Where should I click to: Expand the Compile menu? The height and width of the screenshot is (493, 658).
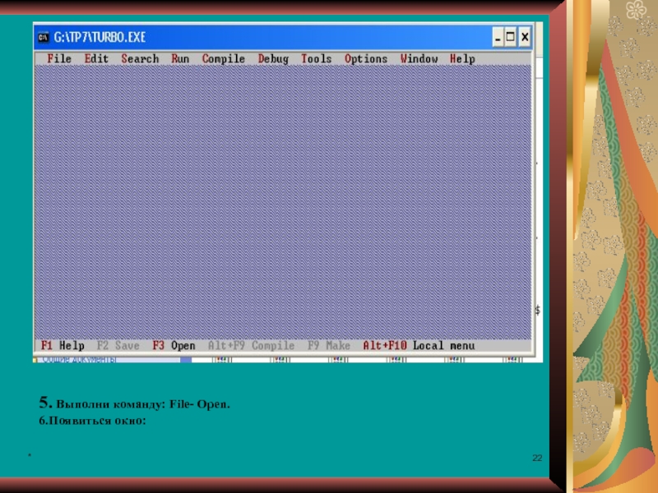[223, 59]
